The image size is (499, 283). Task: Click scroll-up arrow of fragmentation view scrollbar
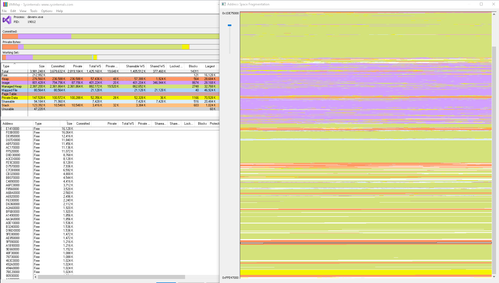pyautogui.click(x=494, y=14)
